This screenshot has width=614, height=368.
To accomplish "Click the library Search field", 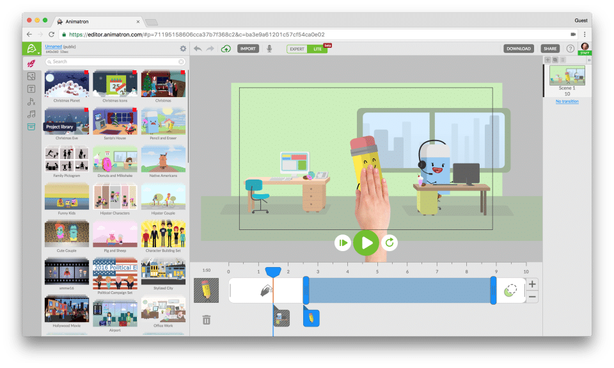I will pos(115,62).
